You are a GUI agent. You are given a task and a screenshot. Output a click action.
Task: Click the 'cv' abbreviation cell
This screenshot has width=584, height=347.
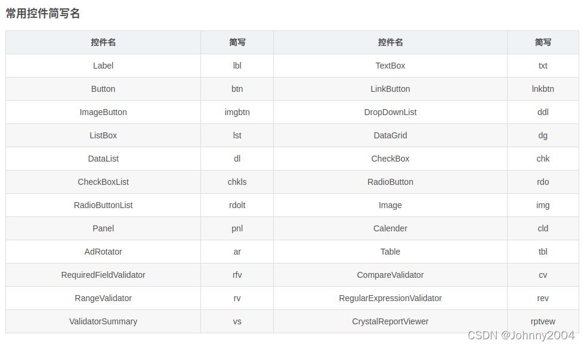(x=543, y=275)
